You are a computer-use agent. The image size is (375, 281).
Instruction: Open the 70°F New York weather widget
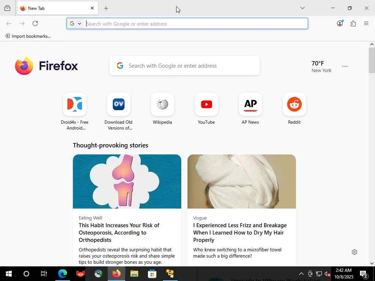pos(321,67)
